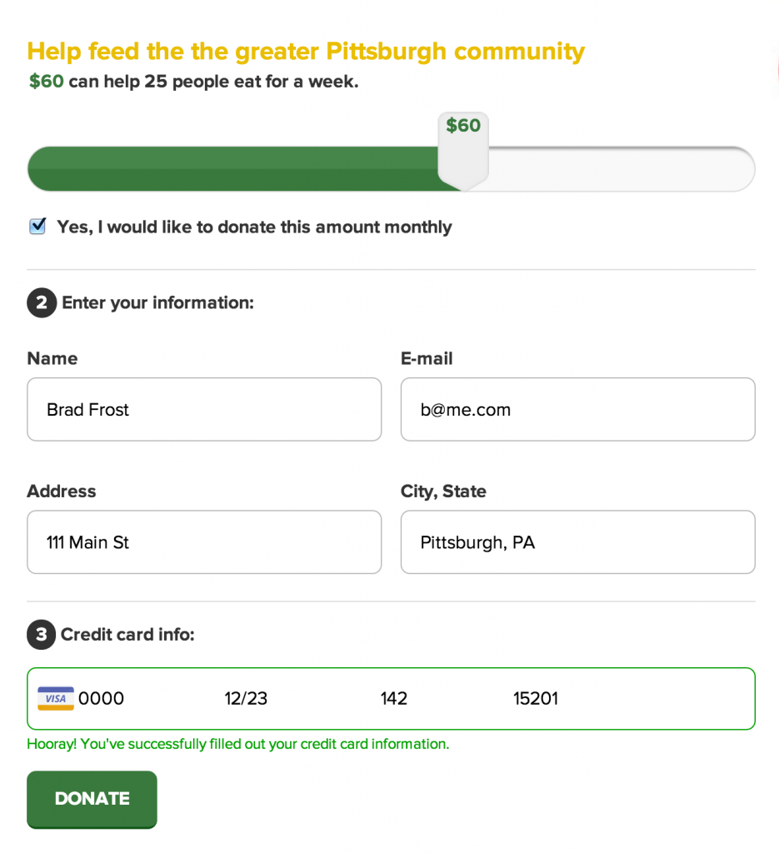Click the "Help feed" Pittsburgh community heading
This screenshot has height=853, width=779.
pos(306,52)
